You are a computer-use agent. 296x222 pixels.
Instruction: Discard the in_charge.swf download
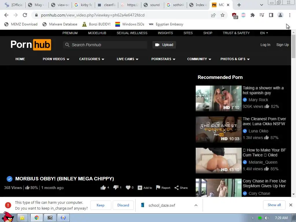pyautogui.click(x=123, y=205)
